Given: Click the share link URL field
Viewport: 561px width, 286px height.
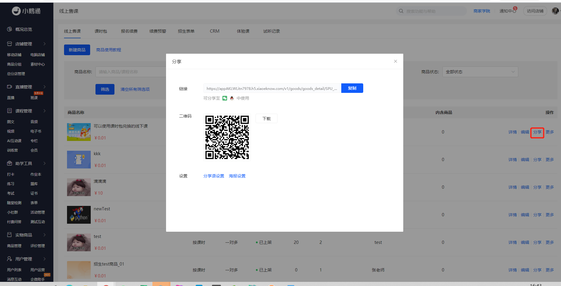Looking at the screenshot, I should (x=272, y=88).
